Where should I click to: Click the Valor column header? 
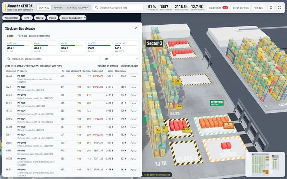tap(110, 71)
